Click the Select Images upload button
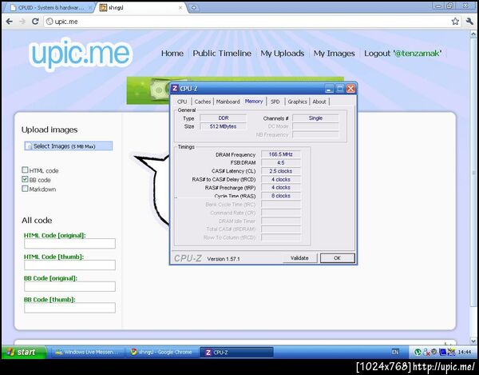 tap(69, 146)
